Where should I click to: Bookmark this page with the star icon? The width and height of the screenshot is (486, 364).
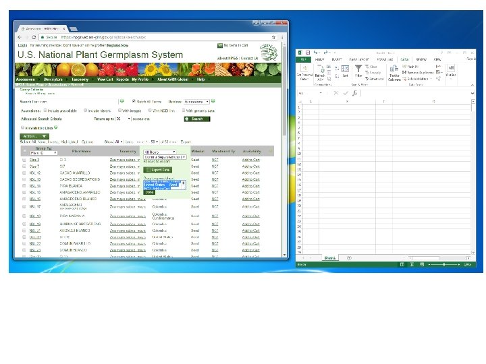click(273, 37)
